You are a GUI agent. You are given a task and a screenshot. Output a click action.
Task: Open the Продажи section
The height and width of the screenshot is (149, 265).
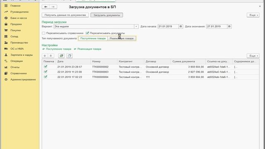click(x=16, y=24)
